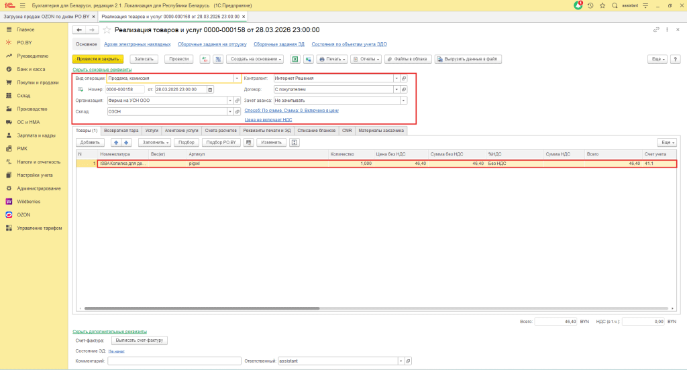The image size is (687, 370).
Task: Click the structure icon next to Дт/Кт
Action: coord(218,59)
